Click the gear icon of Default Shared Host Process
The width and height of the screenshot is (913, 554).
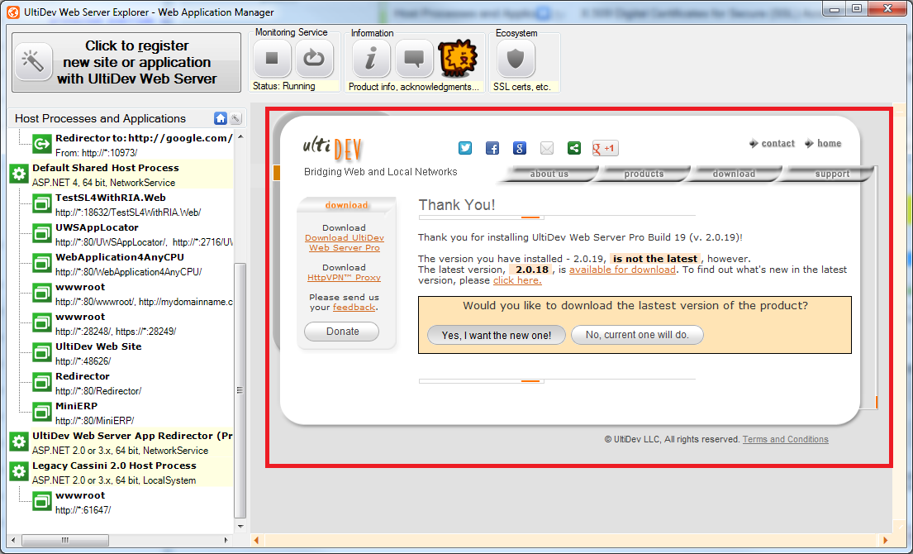point(19,174)
